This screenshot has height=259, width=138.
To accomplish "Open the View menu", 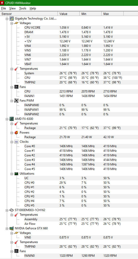I will tap(13, 8).
